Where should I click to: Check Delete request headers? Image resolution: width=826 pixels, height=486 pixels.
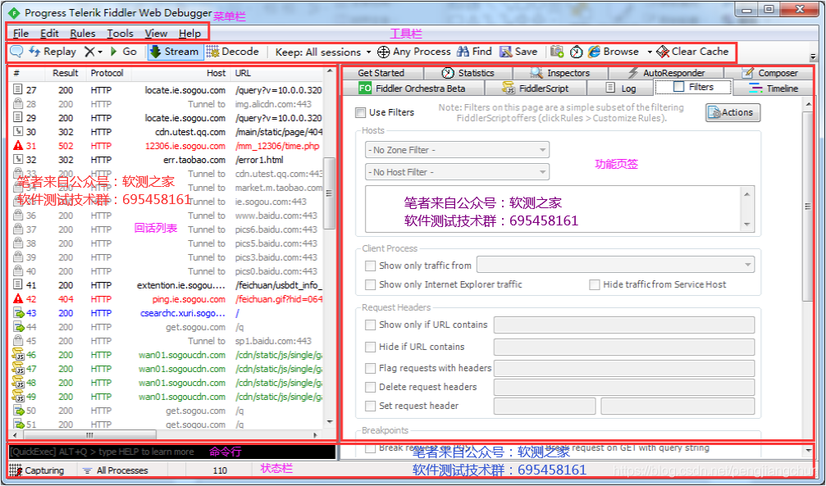370,387
